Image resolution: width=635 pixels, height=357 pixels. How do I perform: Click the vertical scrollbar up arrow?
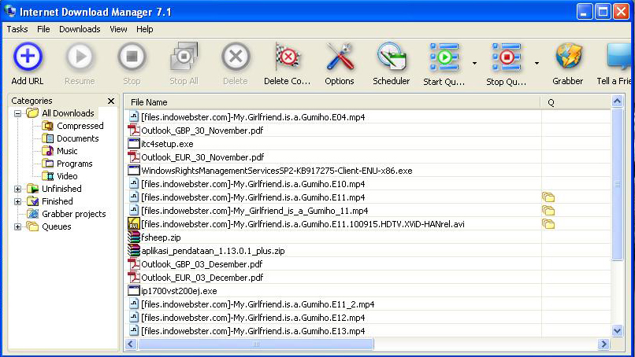click(x=617, y=101)
